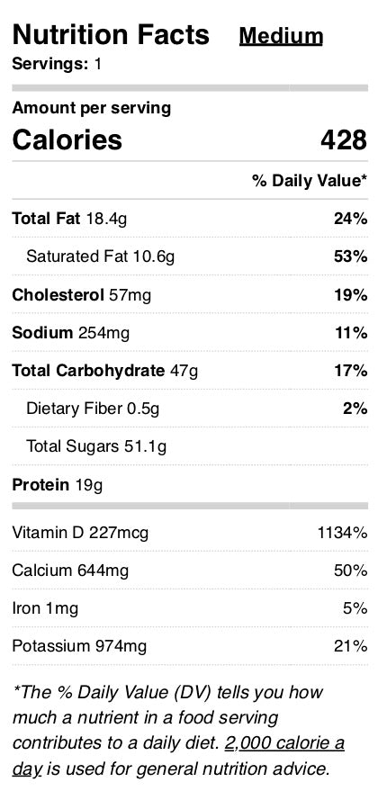The image size is (378, 791).
Task: Click the 1134% Vitamin D daily value
Action: 342,532
